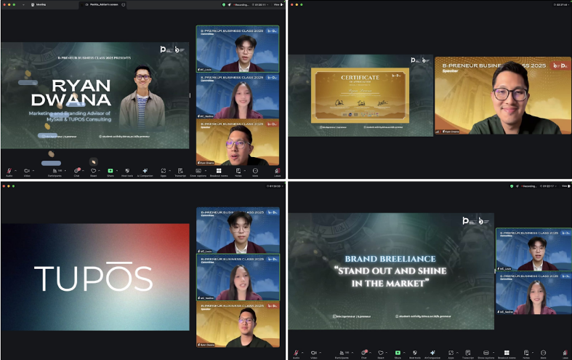Click the Meeting title in Ryan Dwana window
The image size is (572, 360).
click(x=39, y=4)
